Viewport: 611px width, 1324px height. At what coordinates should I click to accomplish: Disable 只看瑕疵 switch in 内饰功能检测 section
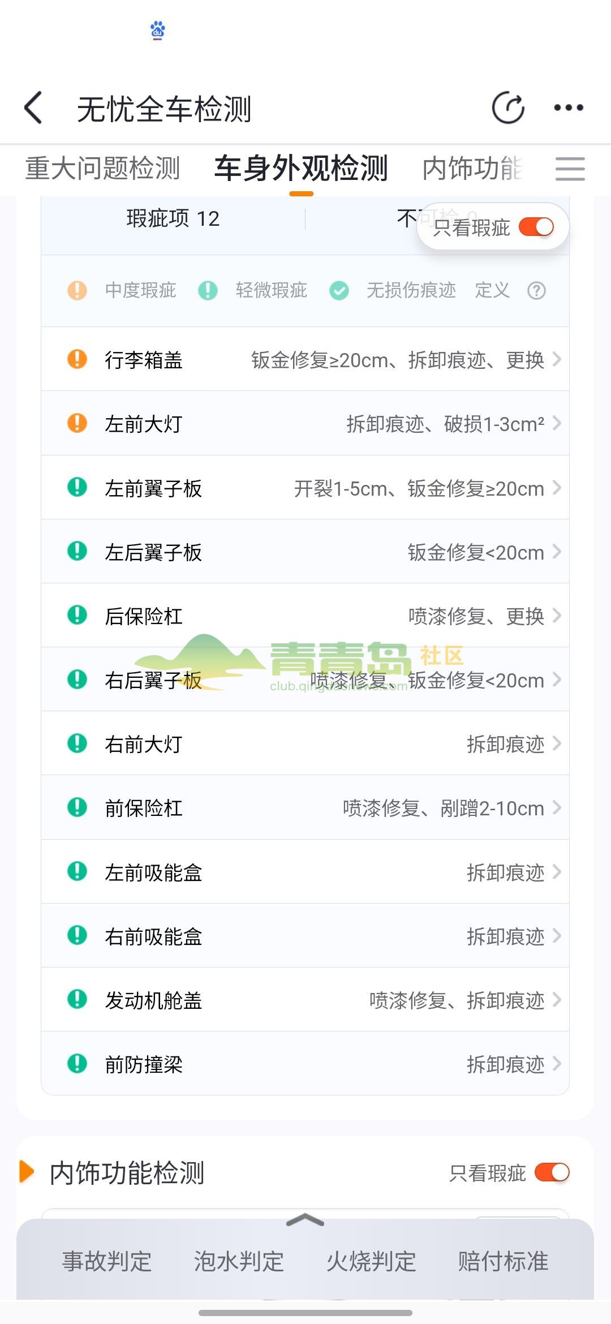(x=552, y=1172)
